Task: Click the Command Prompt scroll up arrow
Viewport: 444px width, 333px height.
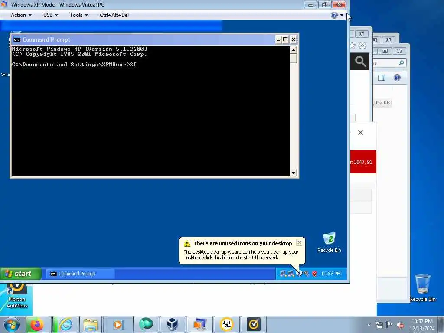Action: pos(294,50)
